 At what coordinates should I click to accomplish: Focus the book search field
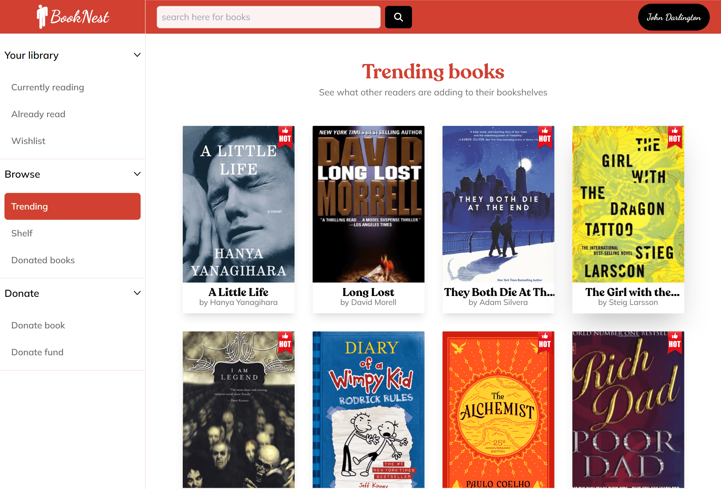pyautogui.click(x=268, y=17)
